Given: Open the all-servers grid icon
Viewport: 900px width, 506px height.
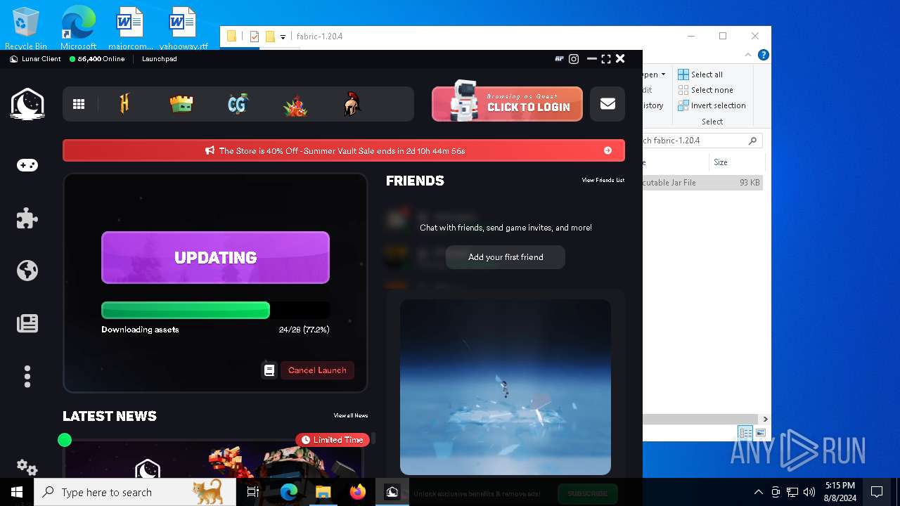Looking at the screenshot, I should 79,104.
